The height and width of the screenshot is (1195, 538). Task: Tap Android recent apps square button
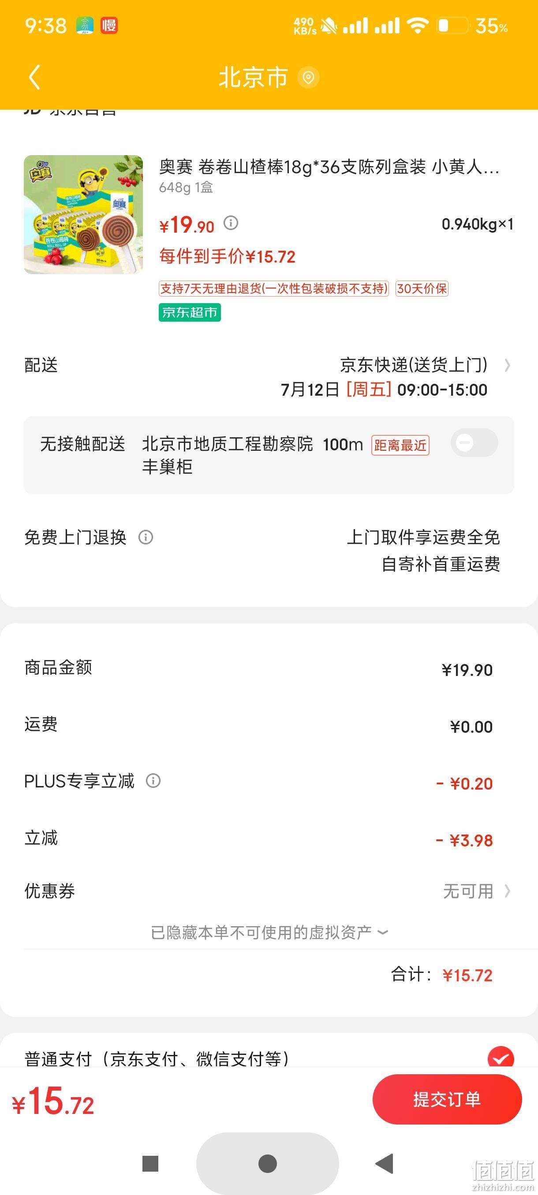tap(150, 1163)
